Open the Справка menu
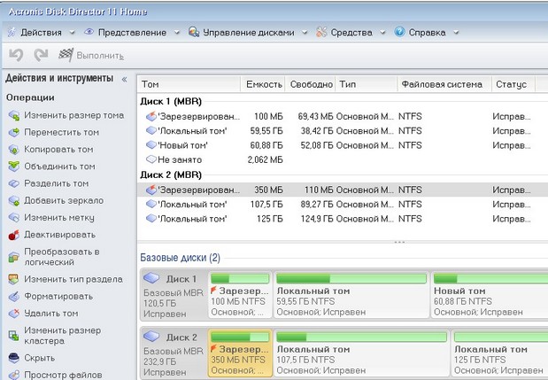 (x=427, y=33)
